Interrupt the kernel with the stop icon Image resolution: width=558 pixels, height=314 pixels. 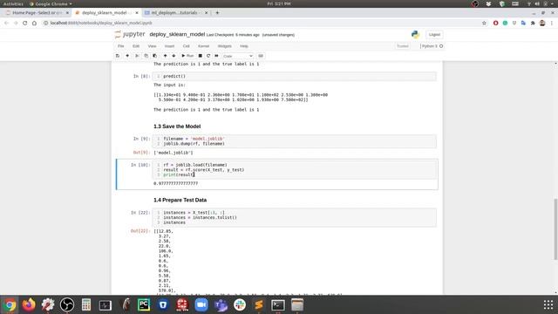click(x=200, y=56)
